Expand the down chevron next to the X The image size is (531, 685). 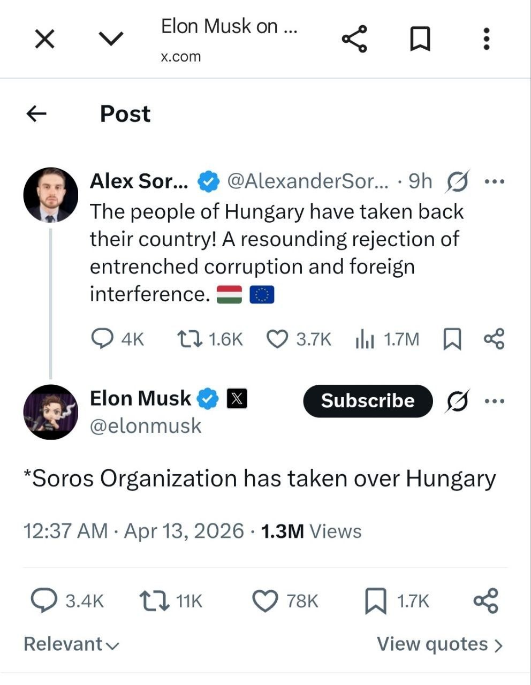[111, 38]
